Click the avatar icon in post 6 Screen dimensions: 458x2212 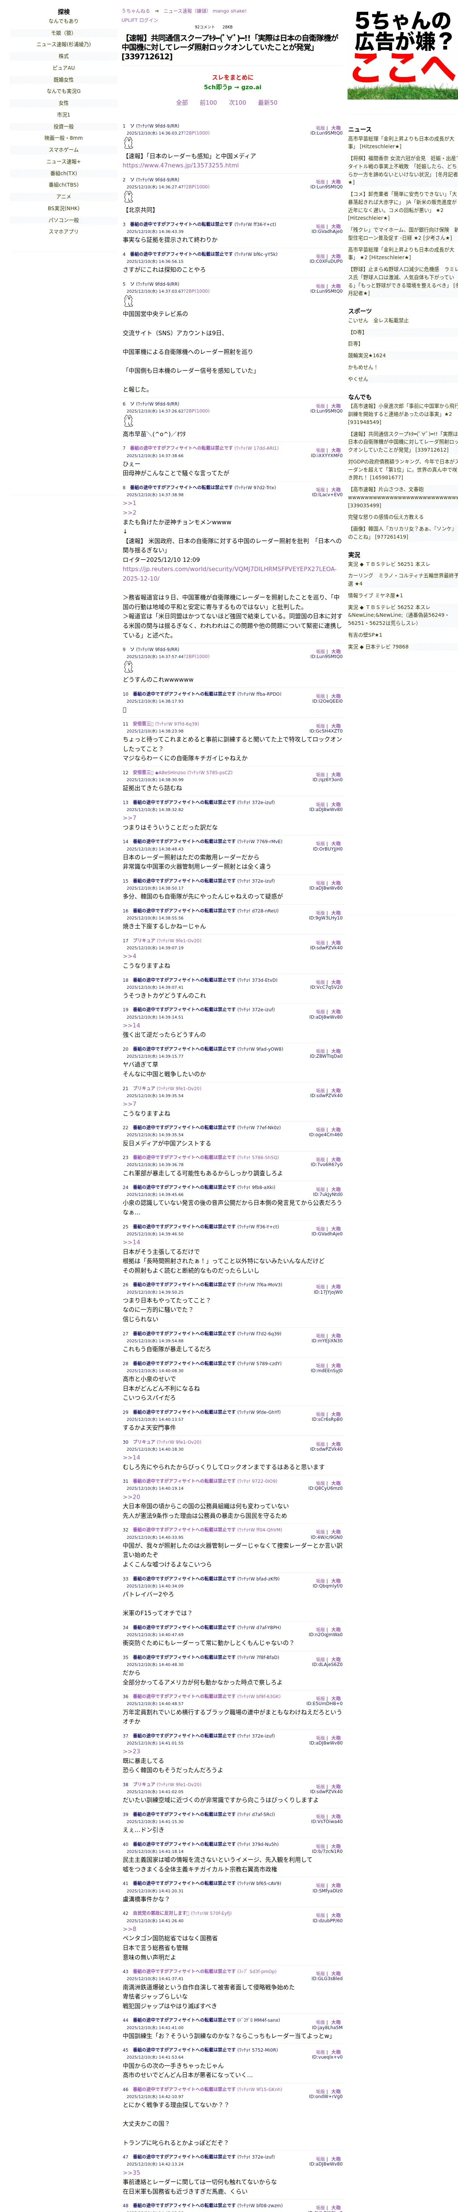point(128,421)
